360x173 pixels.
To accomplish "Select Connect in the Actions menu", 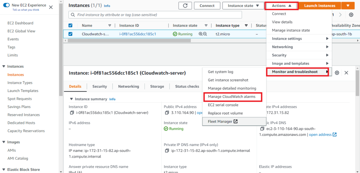I will [299, 14].
